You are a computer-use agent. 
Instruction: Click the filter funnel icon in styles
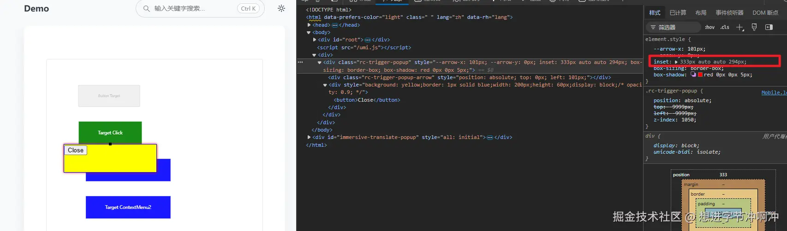point(653,28)
